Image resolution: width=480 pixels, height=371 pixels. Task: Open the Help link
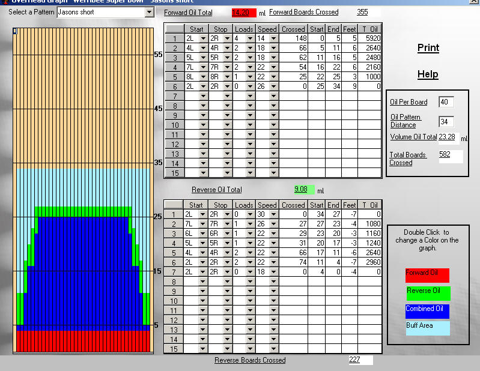coord(428,74)
